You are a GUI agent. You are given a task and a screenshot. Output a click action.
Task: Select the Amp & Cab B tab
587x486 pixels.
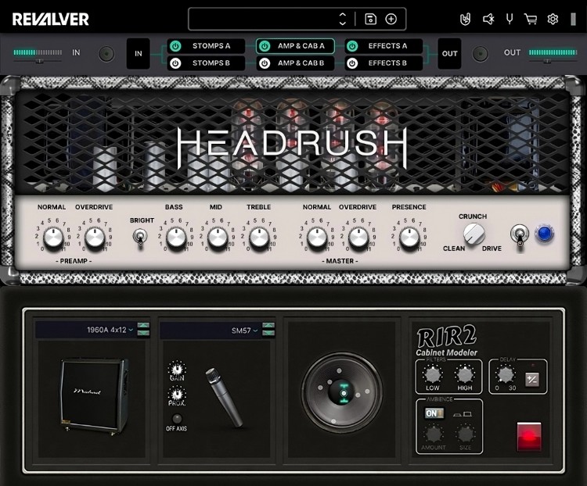295,63
